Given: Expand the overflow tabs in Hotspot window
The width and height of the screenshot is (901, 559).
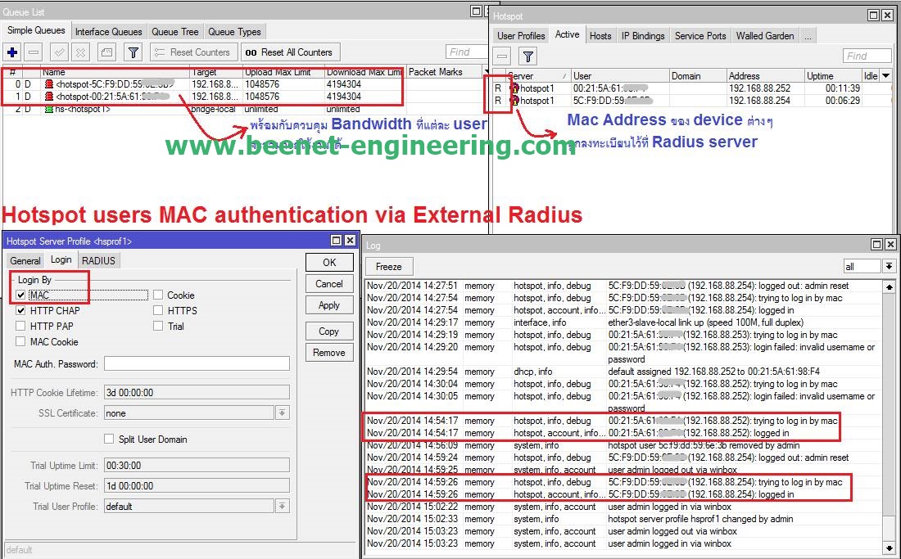Looking at the screenshot, I should pyautogui.click(x=808, y=35).
